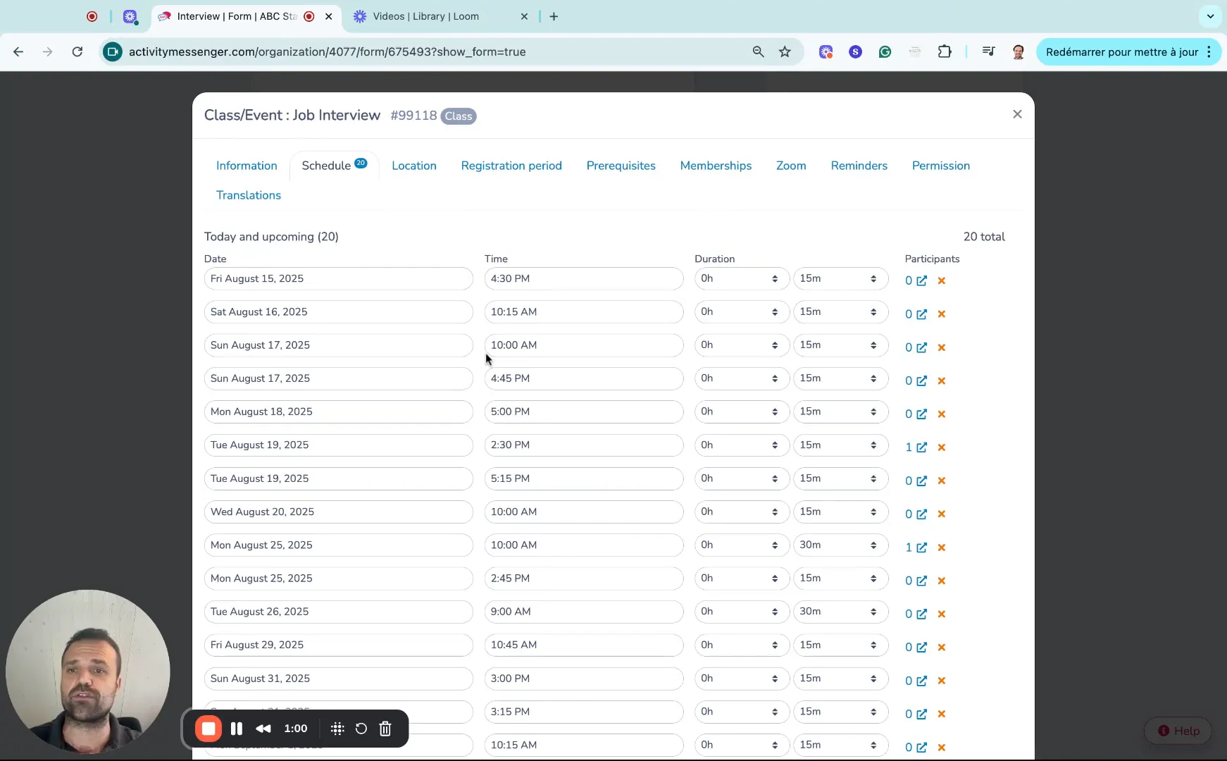
Task: Remove the Tue August 19 5:15 PM session
Action: pyautogui.click(x=942, y=481)
